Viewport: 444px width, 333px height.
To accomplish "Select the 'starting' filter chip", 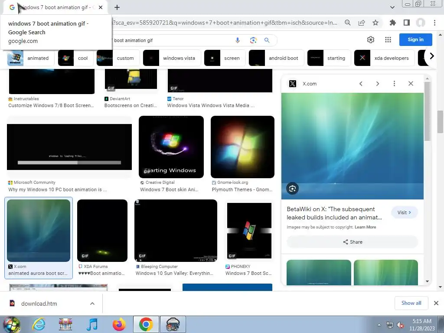I will click(329, 58).
